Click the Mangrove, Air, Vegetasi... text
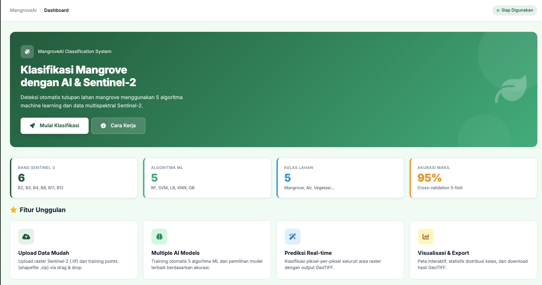 coord(309,188)
